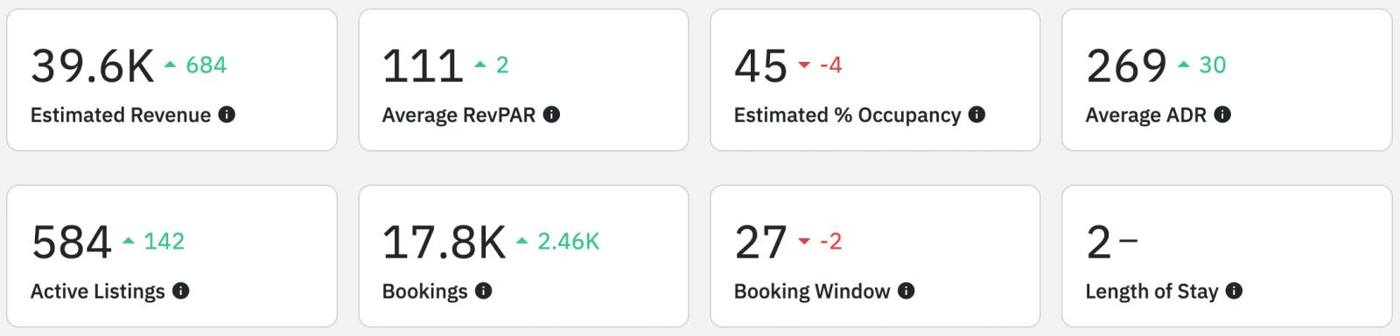Viewport: 1400px width, 336px height.
Task: Click the info icon beside Estimated % Occupancy
Action: coord(976,114)
